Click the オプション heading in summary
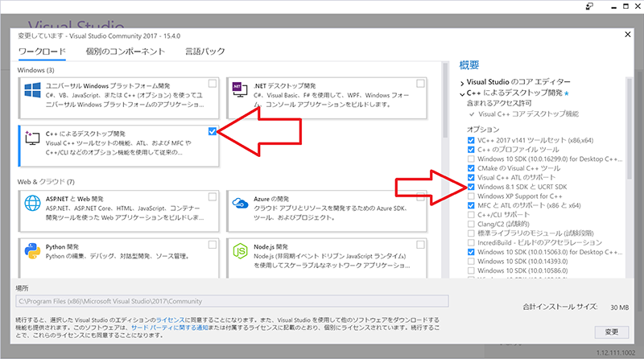Viewport: 644px width, 359px height. tap(483, 130)
